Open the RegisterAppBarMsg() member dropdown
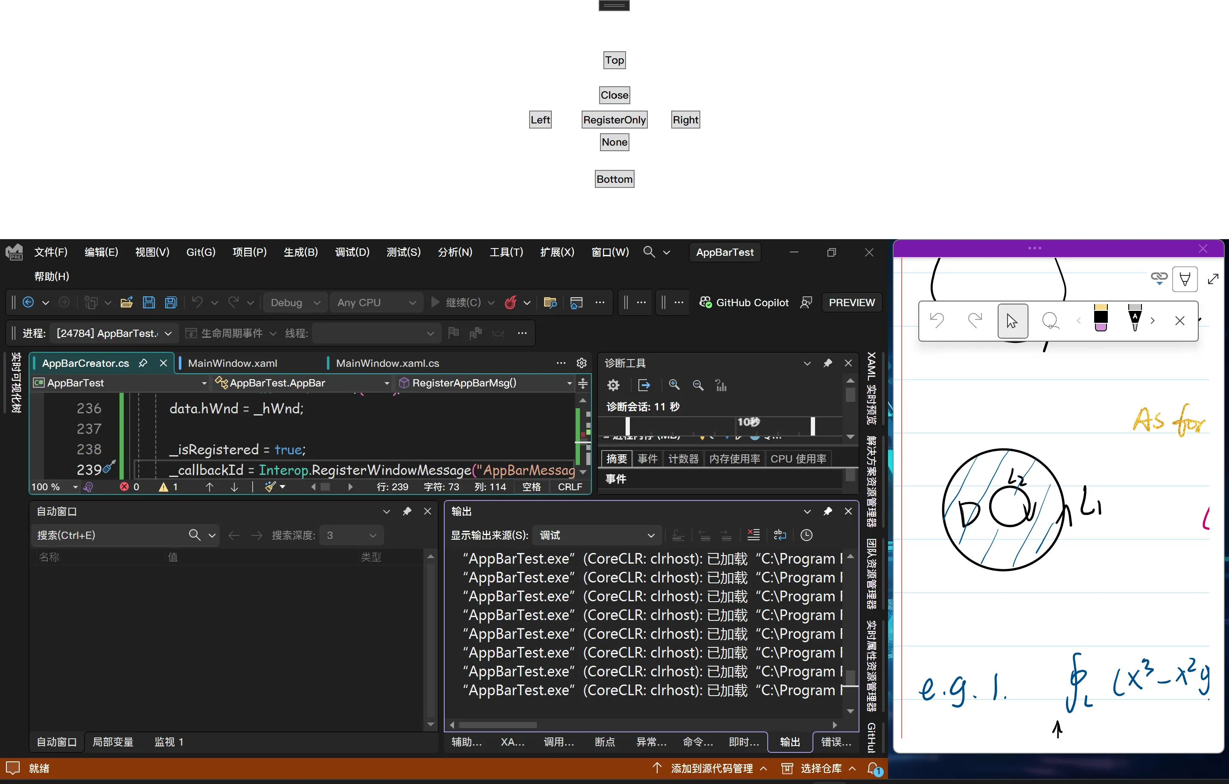 tap(569, 383)
